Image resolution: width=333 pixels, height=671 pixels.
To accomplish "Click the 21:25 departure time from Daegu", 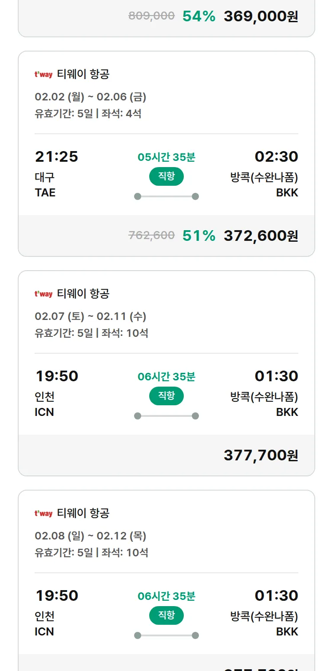I will coord(56,156).
